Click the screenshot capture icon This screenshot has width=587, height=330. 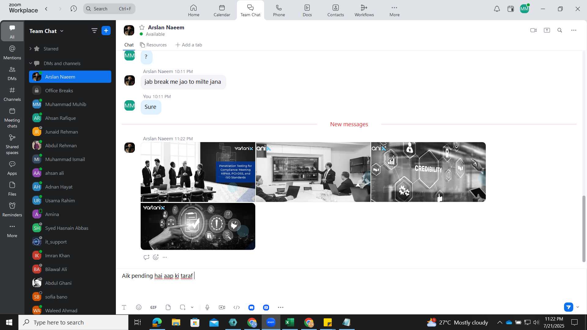(183, 307)
